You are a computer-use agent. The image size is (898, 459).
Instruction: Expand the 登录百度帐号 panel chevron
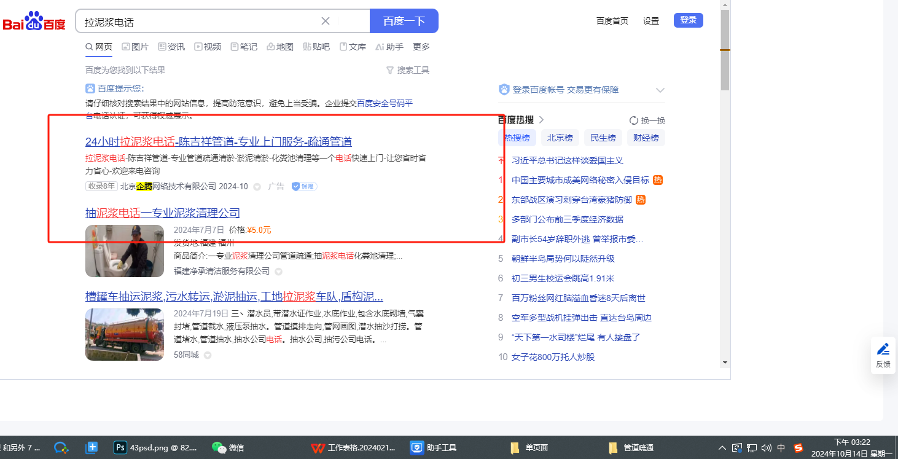click(660, 90)
